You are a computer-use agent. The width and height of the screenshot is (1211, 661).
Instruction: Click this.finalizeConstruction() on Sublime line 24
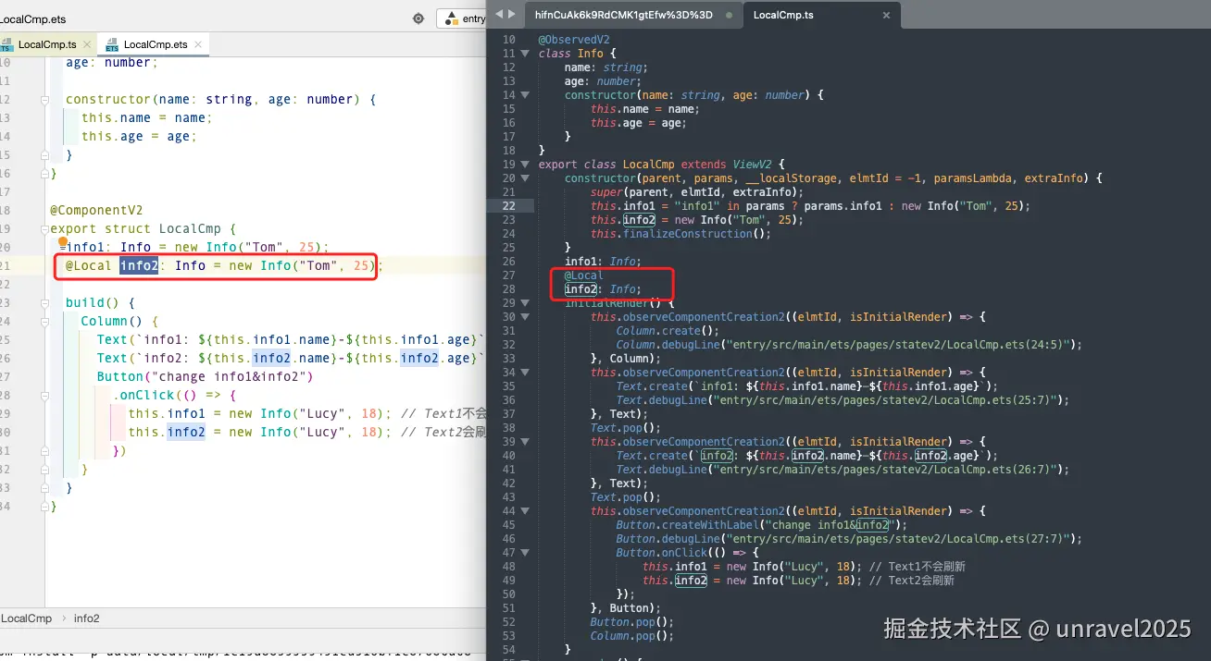tap(681, 234)
